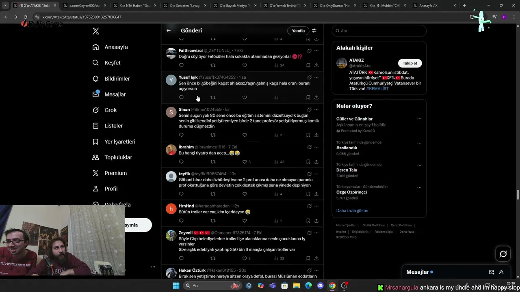Focus the Ara search field

(x=379, y=31)
